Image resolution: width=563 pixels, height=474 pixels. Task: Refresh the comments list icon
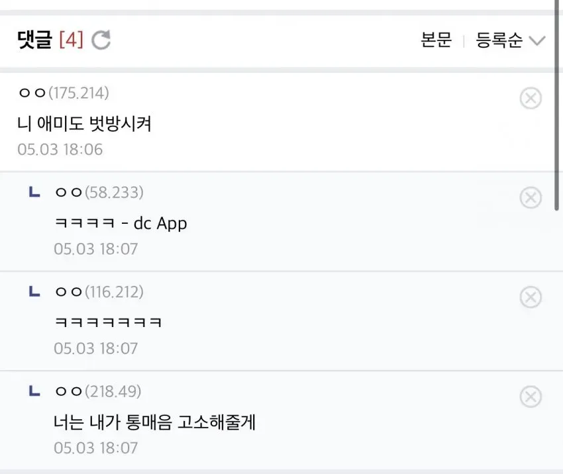click(101, 40)
